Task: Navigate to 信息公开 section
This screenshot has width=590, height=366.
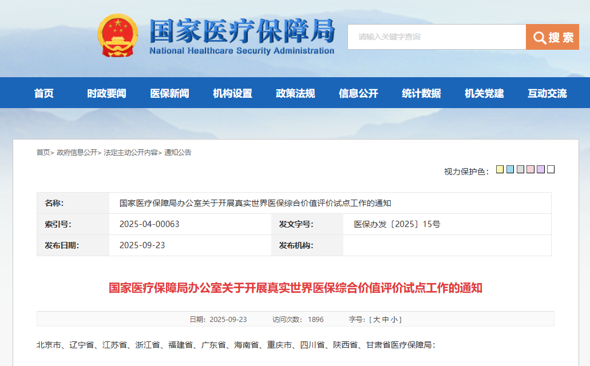Action: [358, 93]
